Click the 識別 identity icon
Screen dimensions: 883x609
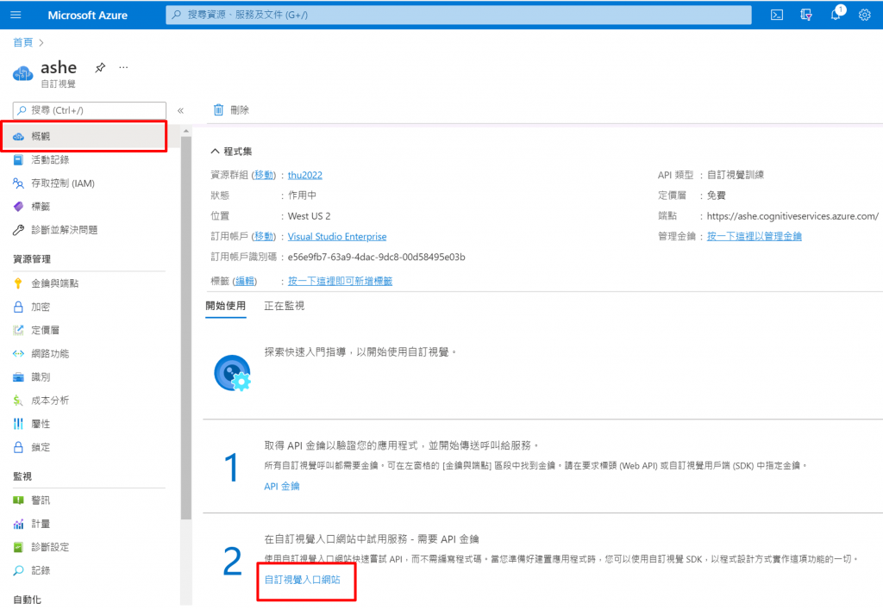(19, 377)
